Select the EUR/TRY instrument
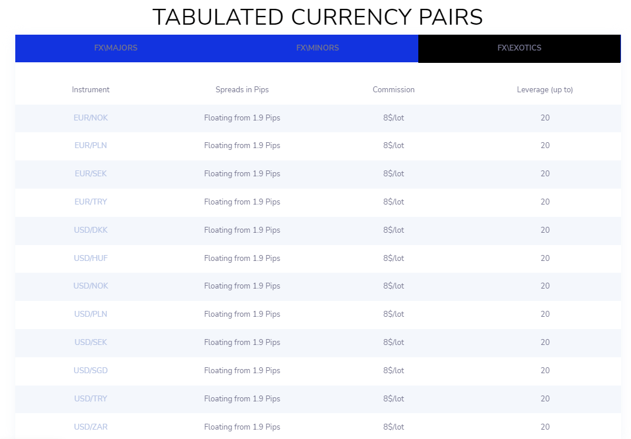This screenshot has height=439, width=631. pos(90,202)
